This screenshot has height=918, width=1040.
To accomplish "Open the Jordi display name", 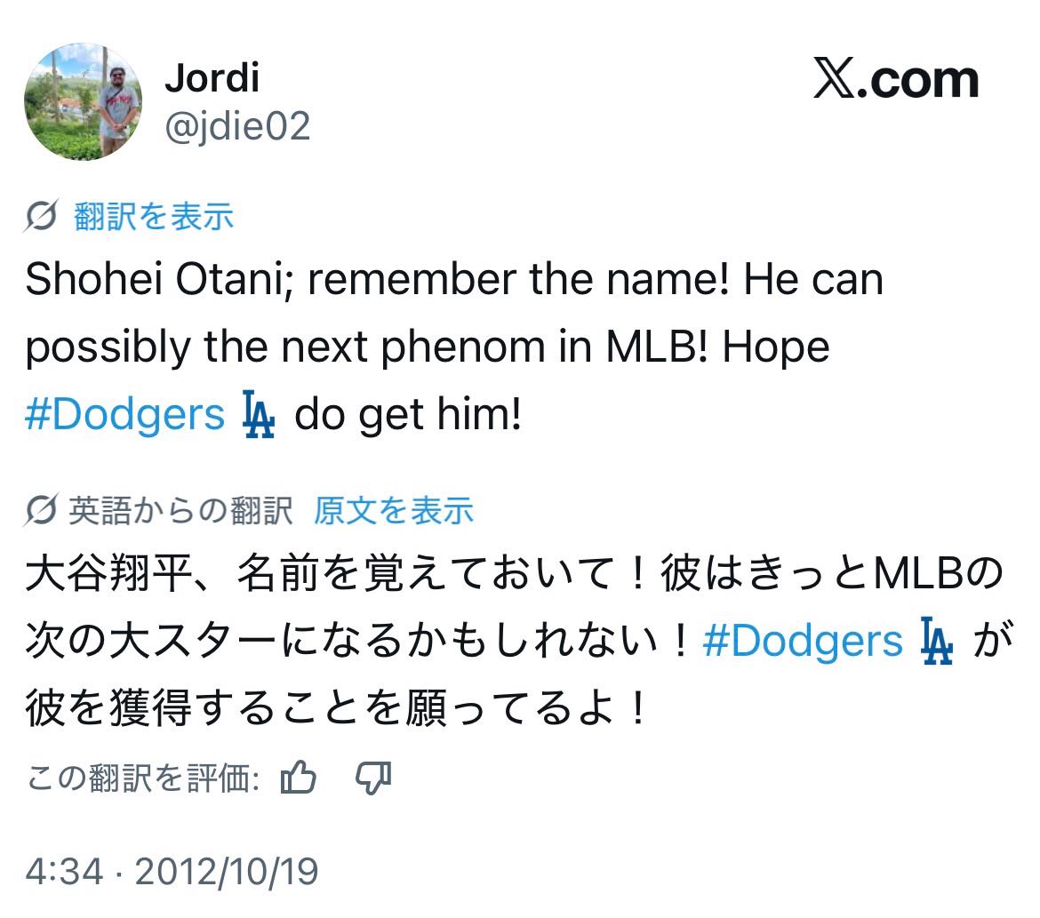I will point(212,78).
